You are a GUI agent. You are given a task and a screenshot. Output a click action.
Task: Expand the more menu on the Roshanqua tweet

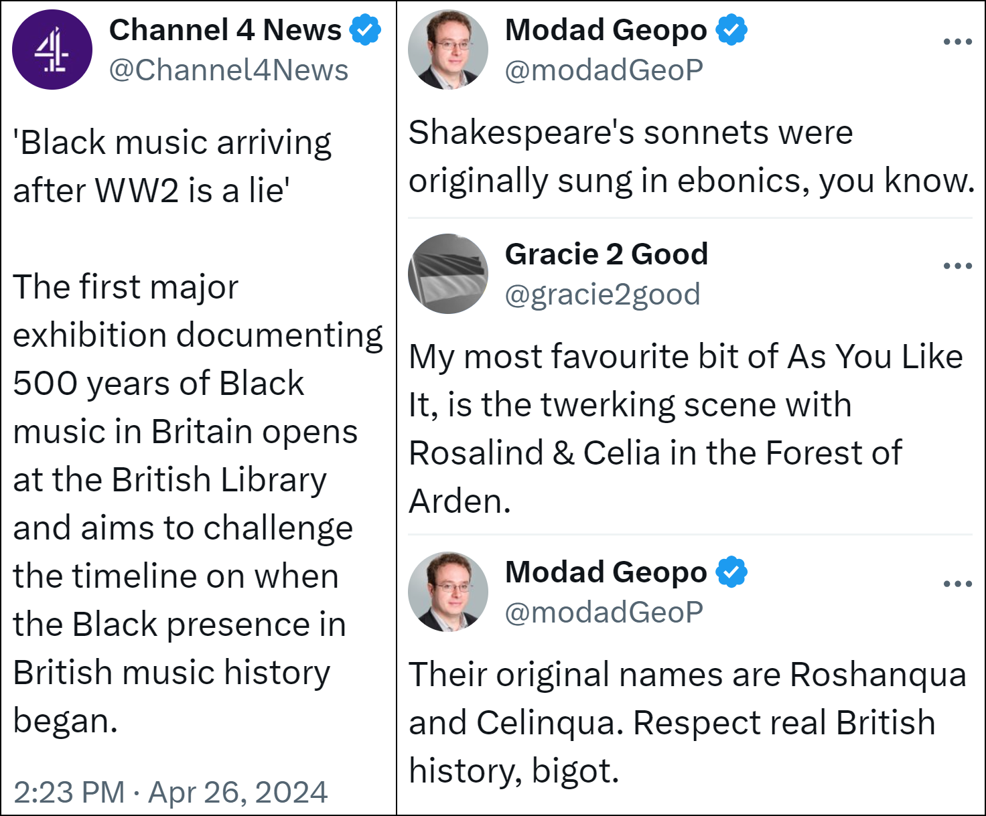pyautogui.click(x=957, y=584)
